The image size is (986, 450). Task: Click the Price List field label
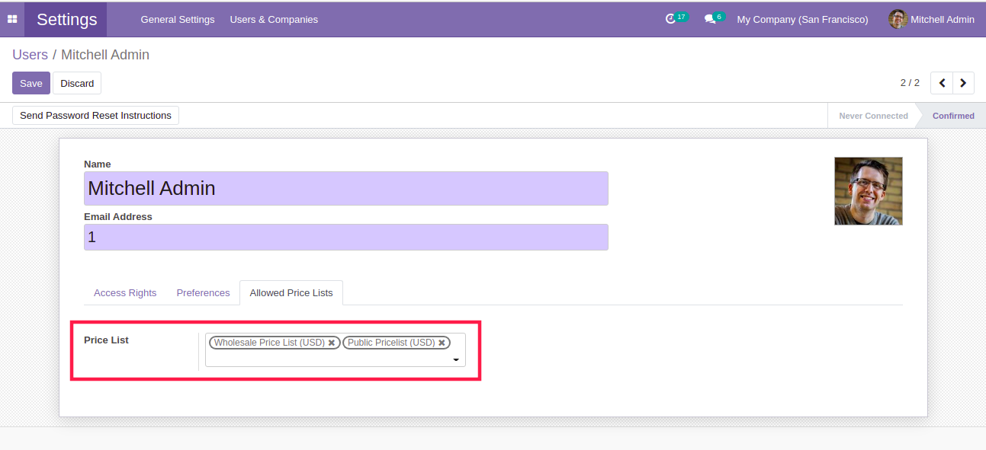point(106,340)
